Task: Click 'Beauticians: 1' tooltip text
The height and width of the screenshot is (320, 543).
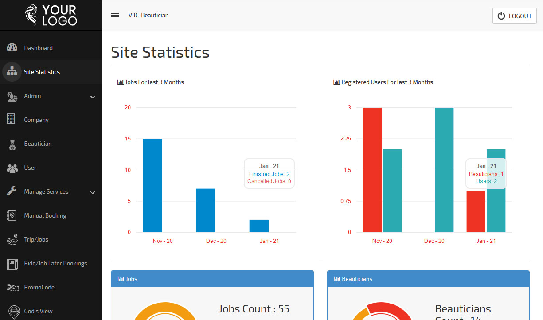Action: tap(486, 174)
